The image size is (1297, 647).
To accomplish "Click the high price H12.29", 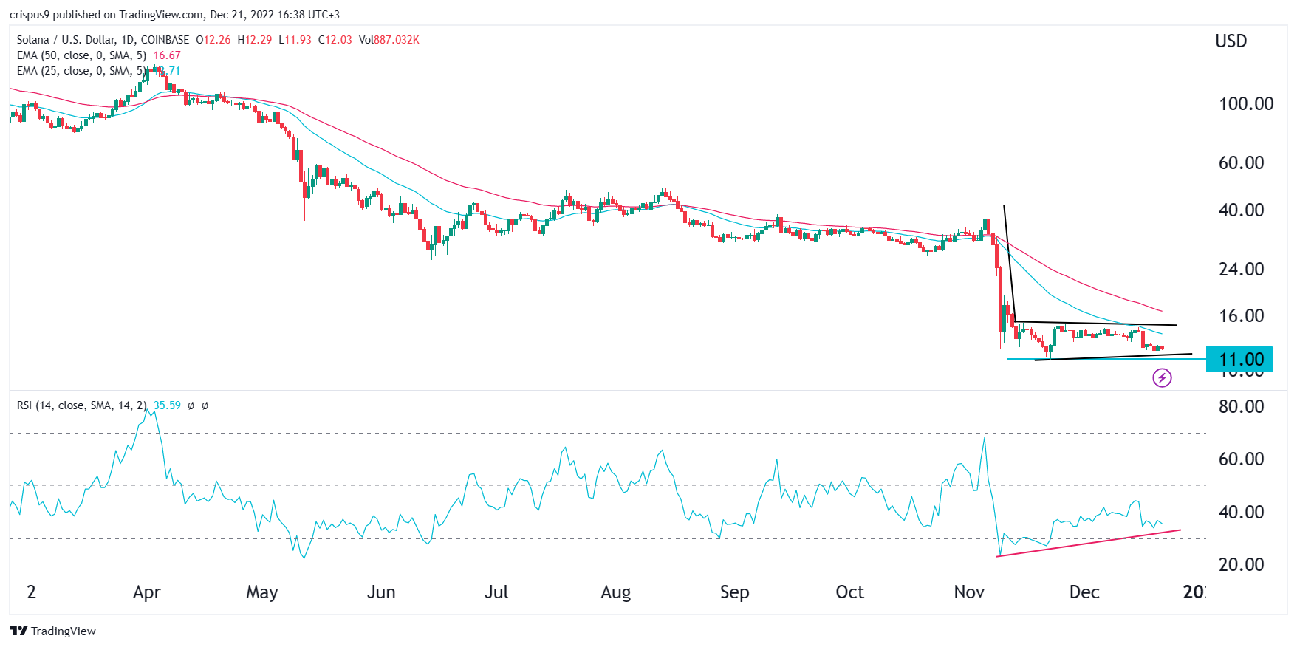I will [x=255, y=40].
